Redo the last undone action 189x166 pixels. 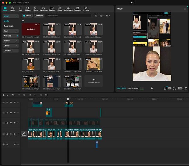pos(19,95)
